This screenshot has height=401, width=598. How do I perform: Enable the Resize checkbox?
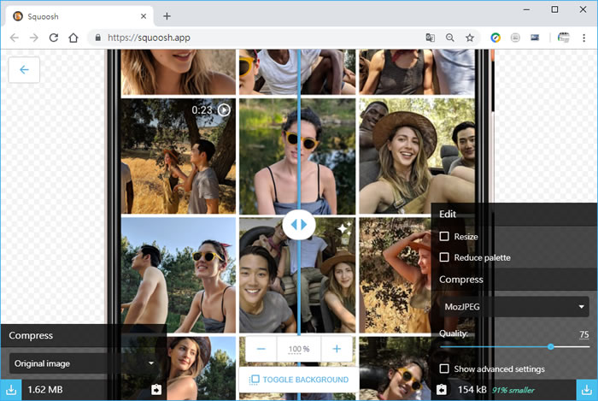[444, 237]
